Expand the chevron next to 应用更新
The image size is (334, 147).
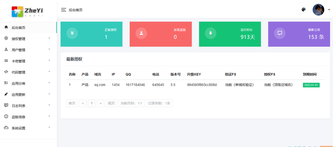pos(49,94)
